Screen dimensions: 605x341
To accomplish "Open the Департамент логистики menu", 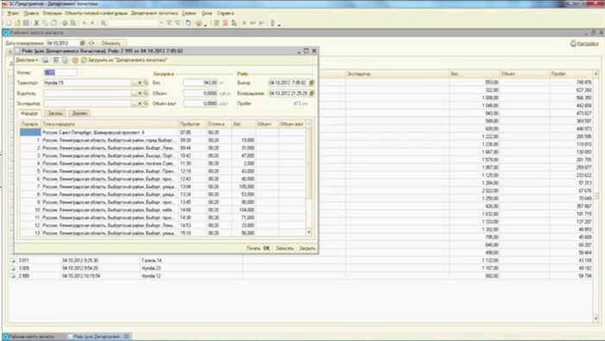I will click(x=155, y=13).
